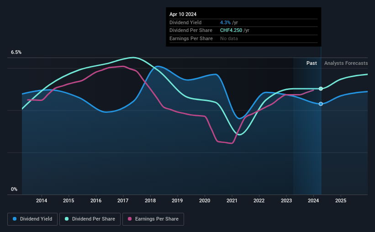Click the teal Dividend Per Share legend dot
Viewport: 375px width, 232px height.
[67, 219]
